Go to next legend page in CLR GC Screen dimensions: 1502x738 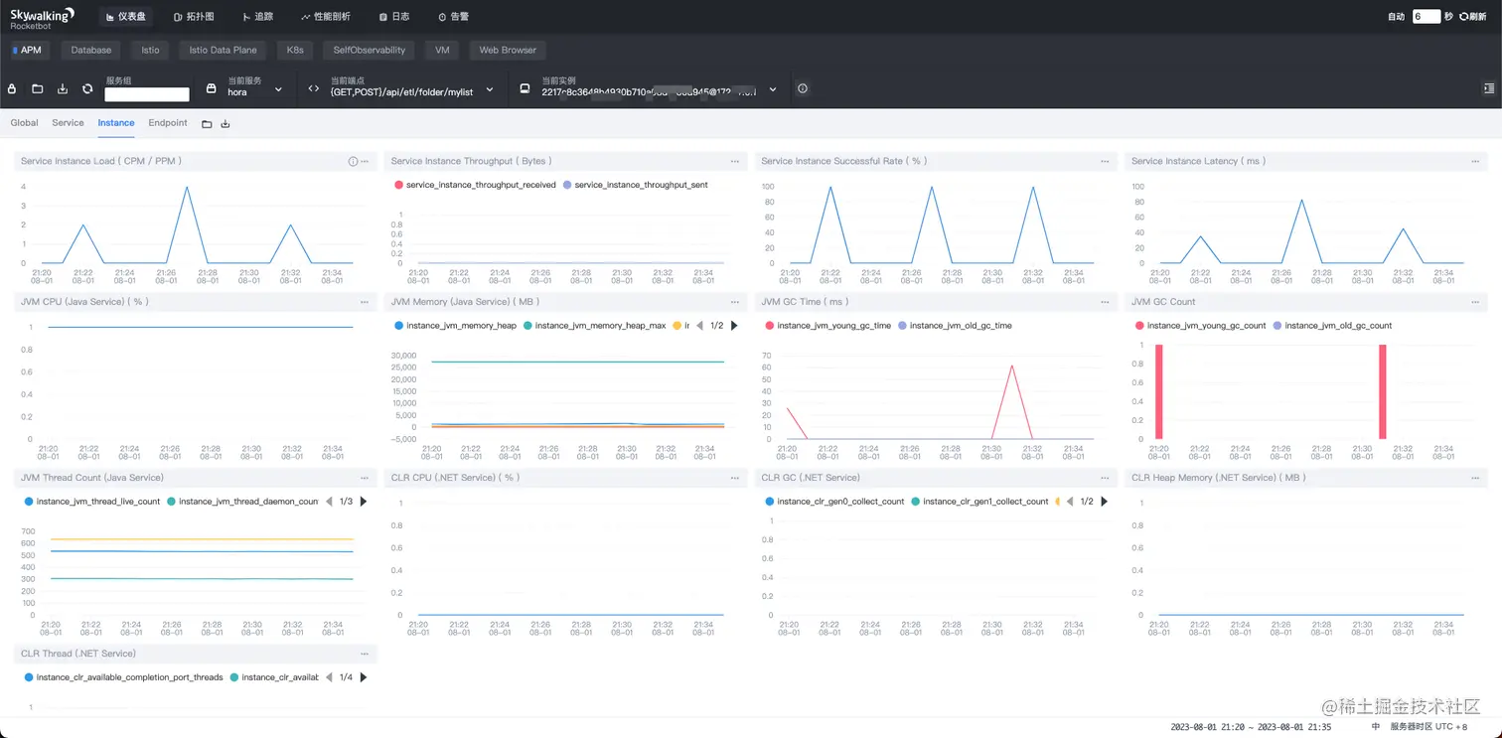pos(1105,502)
